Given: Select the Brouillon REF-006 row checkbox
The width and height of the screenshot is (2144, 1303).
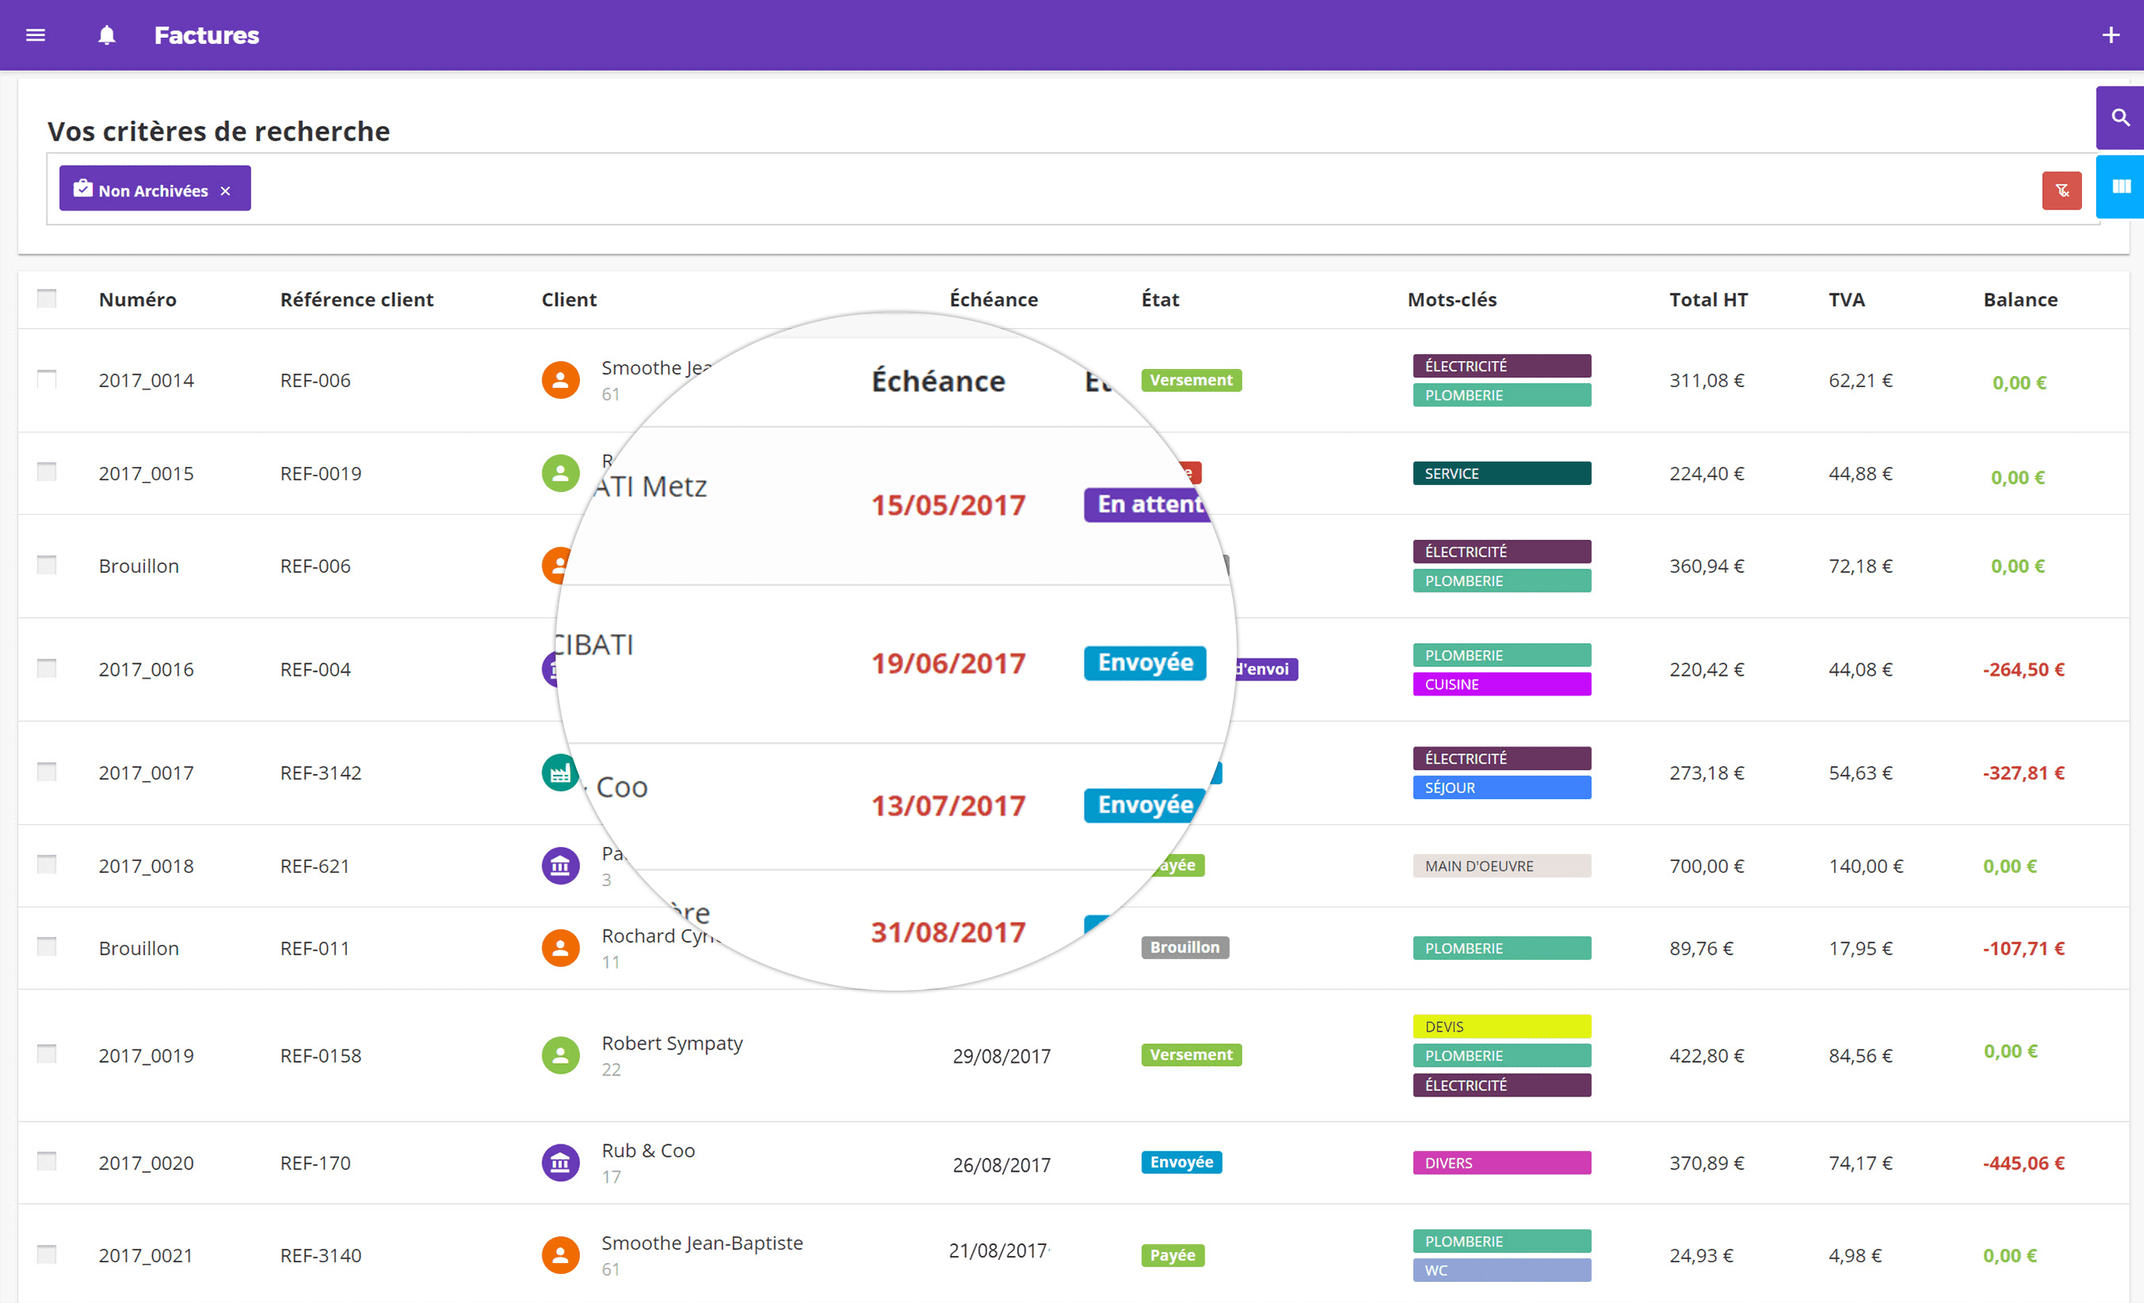Looking at the screenshot, I should point(47,565).
